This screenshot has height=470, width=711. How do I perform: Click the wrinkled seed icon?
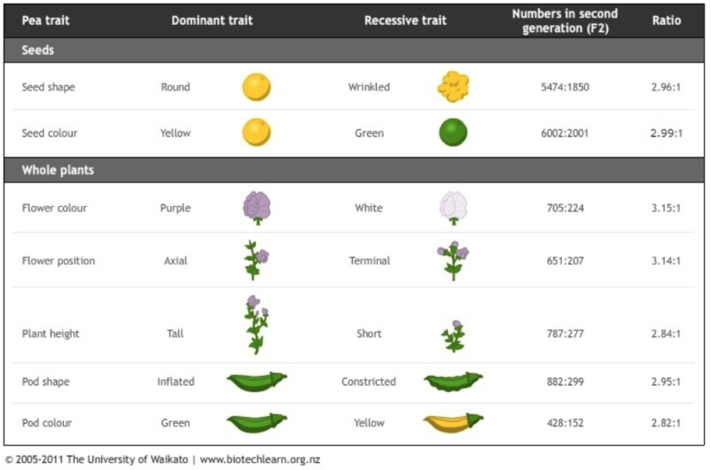(453, 87)
